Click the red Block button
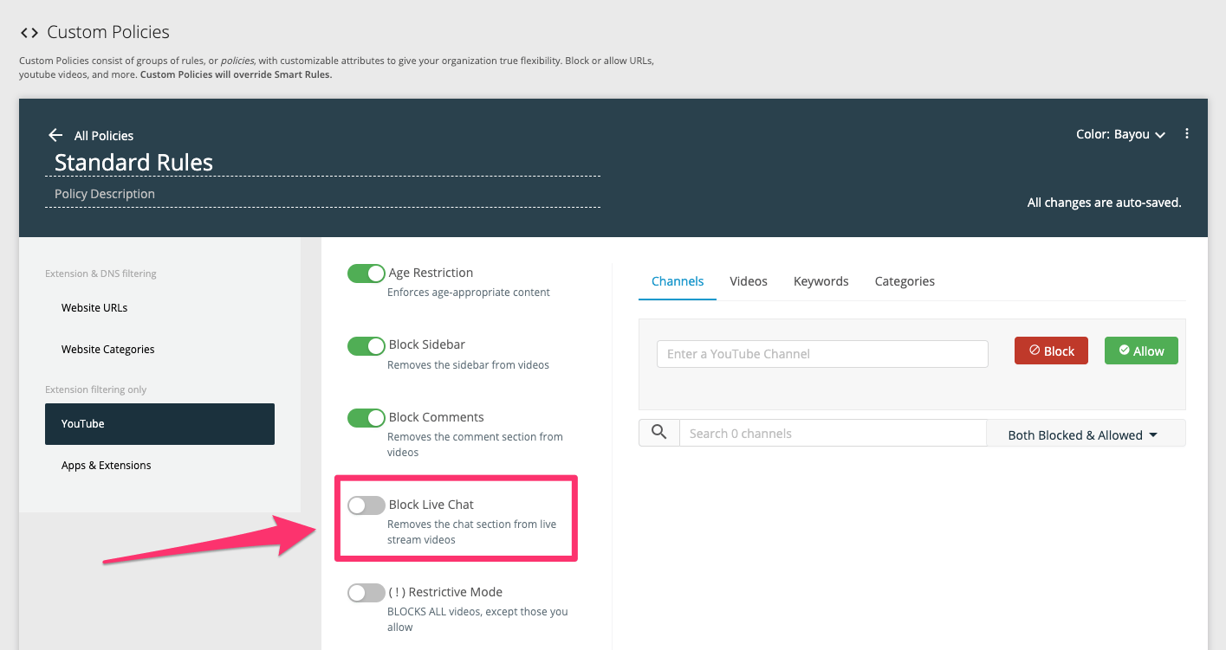 pos(1051,351)
